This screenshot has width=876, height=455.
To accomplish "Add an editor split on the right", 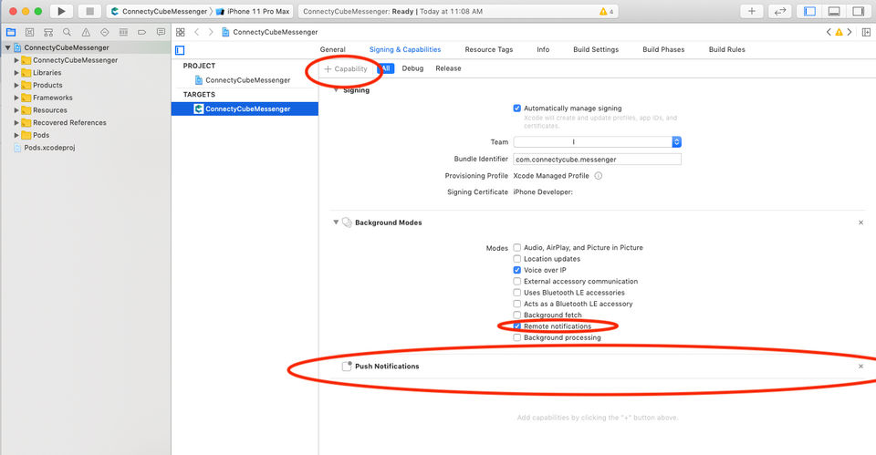I will pyautogui.click(x=866, y=33).
